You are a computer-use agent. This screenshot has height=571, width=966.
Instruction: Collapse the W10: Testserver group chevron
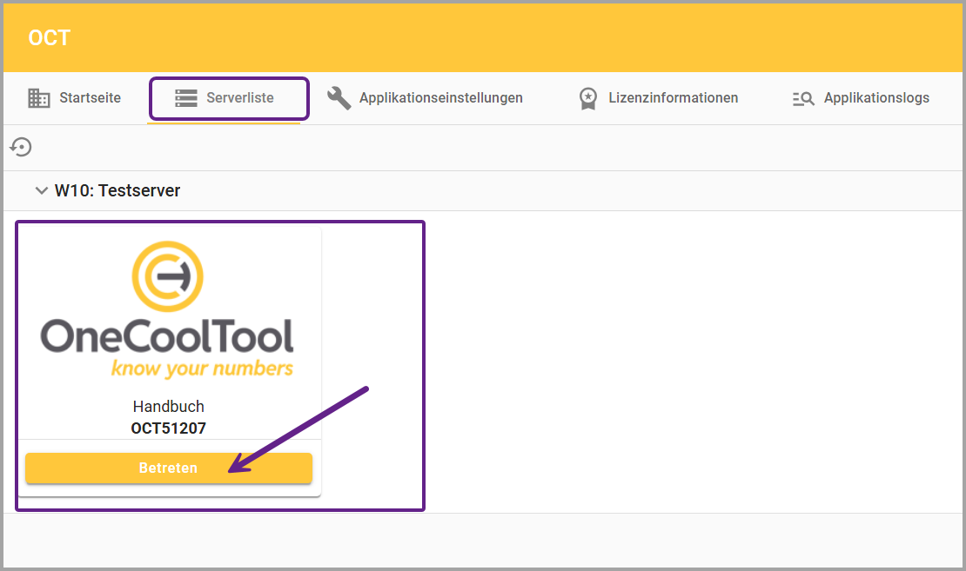point(41,190)
